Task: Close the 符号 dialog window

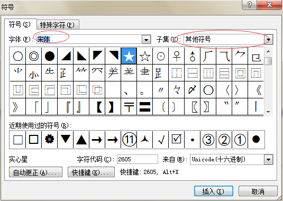Action: pos(269,5)
